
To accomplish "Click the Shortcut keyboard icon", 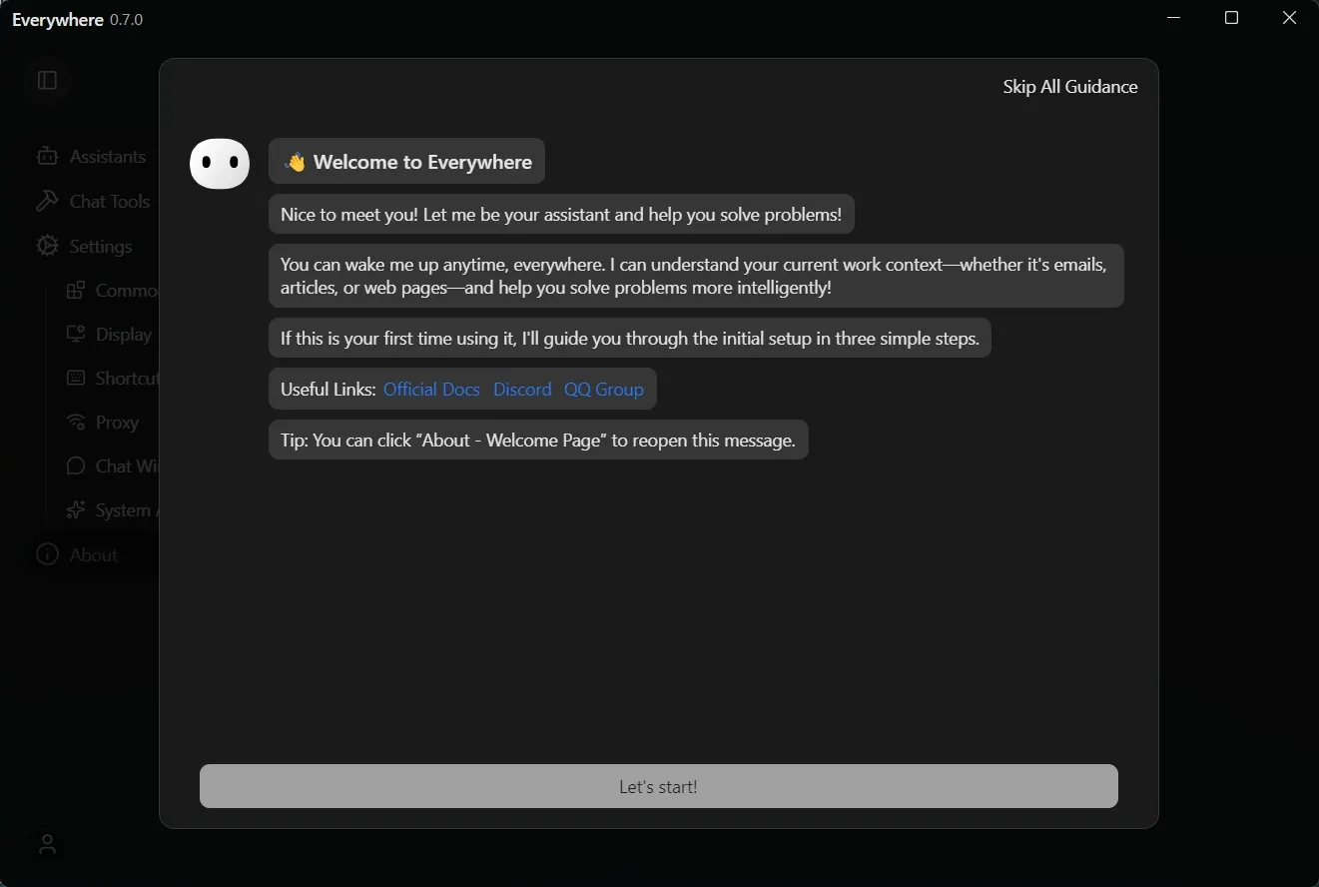I will coord(76,378).
